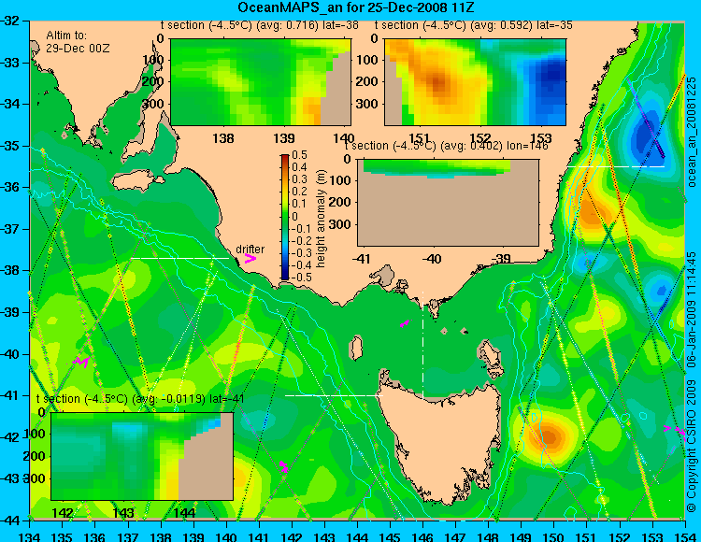Screen dimensions: 701x542
Task: Click the 'ocean_an_20081225' filename label
Action: tap(691, 132)
